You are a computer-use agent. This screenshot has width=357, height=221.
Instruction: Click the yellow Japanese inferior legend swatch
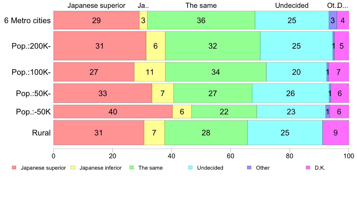(73, 168)
